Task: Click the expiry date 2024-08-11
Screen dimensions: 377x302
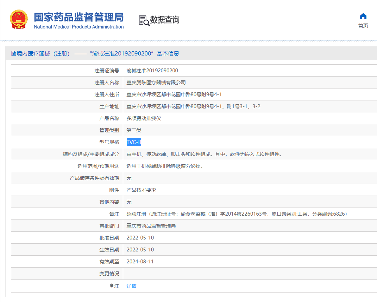Action: 140,262
